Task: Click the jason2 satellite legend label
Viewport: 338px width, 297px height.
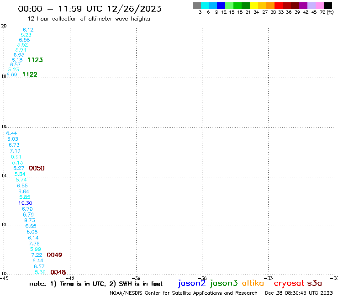Action: click(192, 283)
